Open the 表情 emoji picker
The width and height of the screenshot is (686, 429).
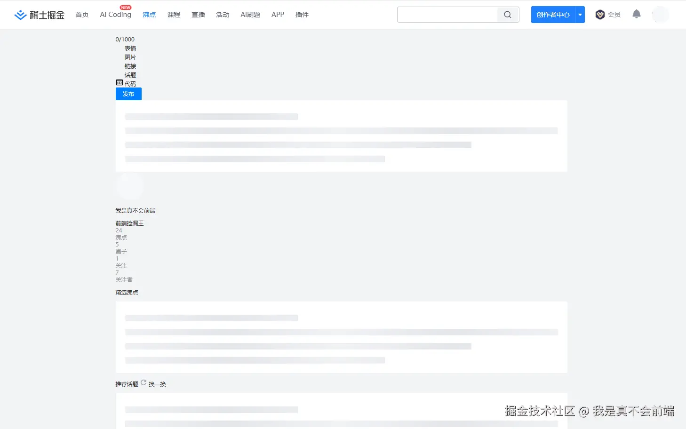130,48
